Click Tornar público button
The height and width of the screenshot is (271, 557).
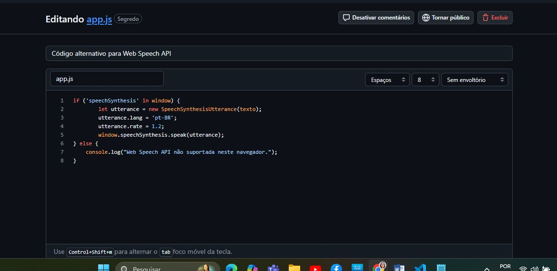click(446, 18)
